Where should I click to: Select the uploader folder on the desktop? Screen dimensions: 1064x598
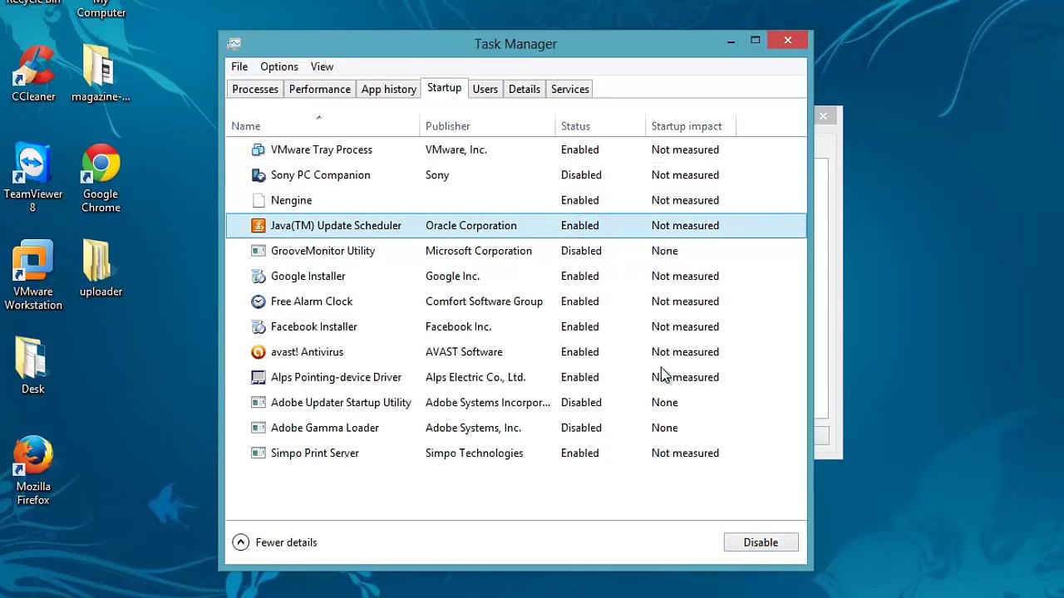tap(101, 269)
